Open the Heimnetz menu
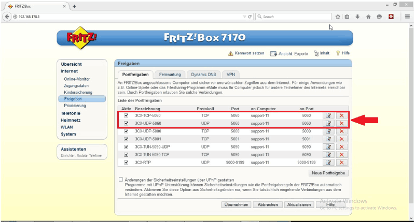Image resolution: width=415 pixels, height=222 pixels. click(71, 120)
